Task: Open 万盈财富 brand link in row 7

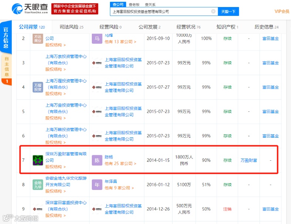Action: coord(249,160)
